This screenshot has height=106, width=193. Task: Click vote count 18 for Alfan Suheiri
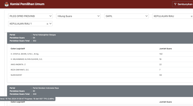click(x=160, y=59)
